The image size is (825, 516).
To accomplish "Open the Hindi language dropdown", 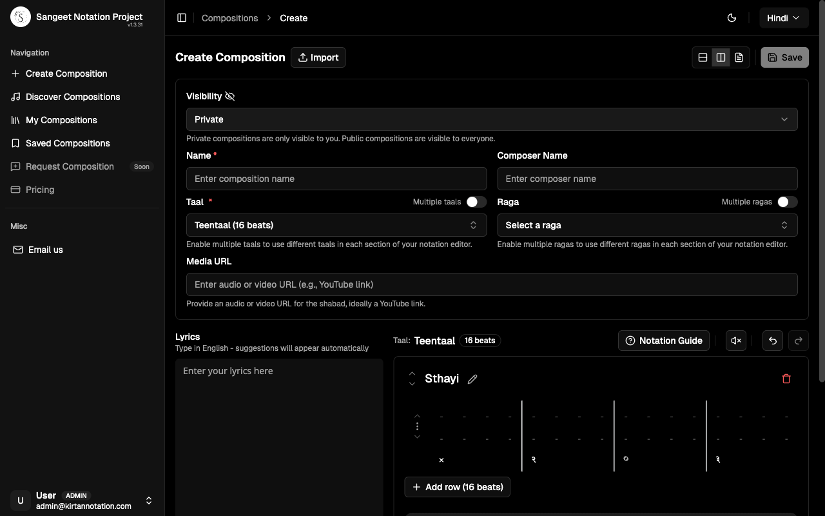I will [784, 17].
